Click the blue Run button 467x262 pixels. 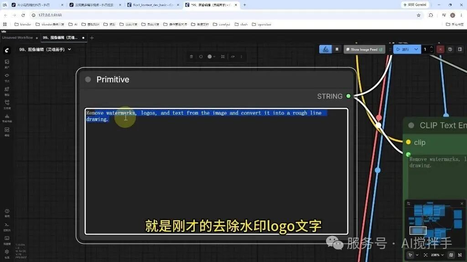point(403,49)
